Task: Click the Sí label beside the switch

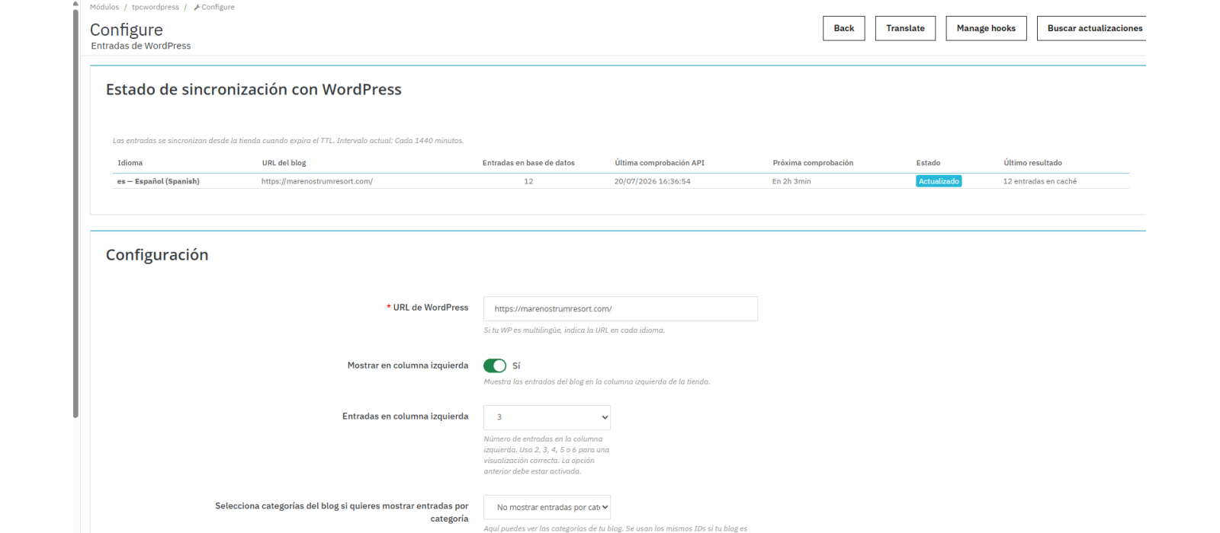Action: 516,366
